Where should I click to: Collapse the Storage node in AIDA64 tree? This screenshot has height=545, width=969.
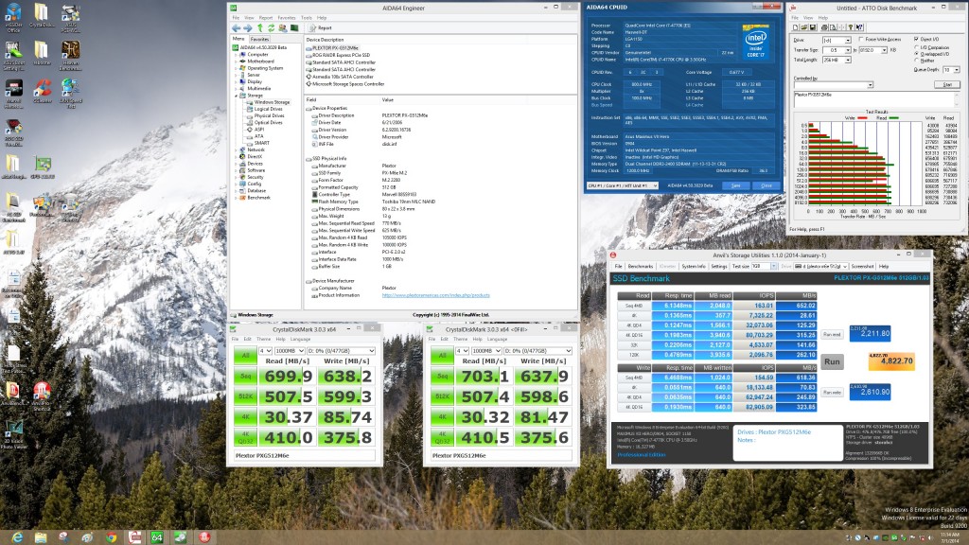(x=236, y=96)
